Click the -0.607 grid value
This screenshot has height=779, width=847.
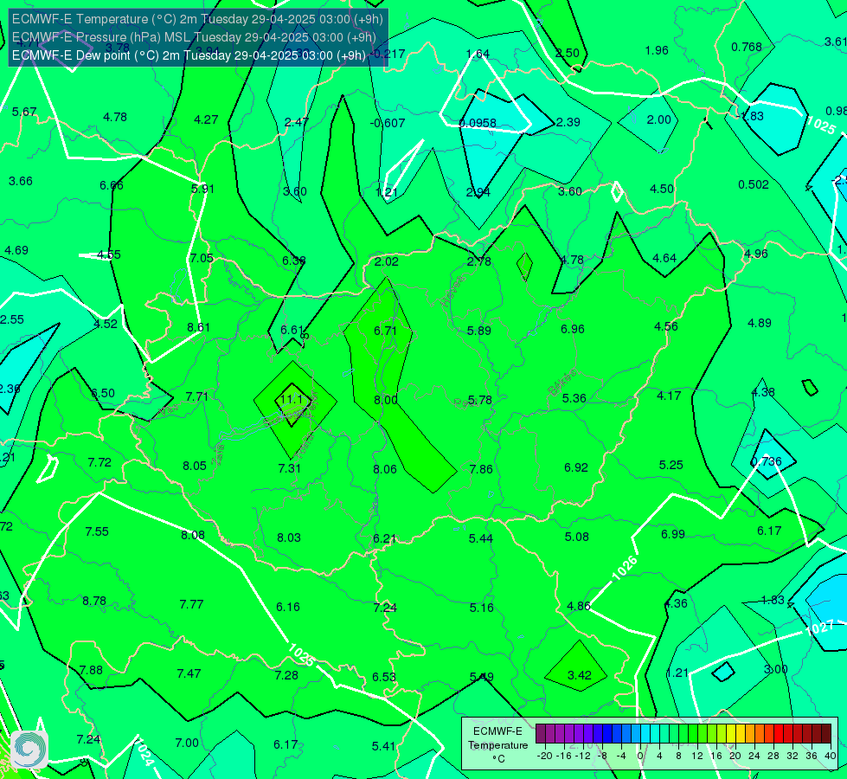pyautogui.click(x=388, y=123)
